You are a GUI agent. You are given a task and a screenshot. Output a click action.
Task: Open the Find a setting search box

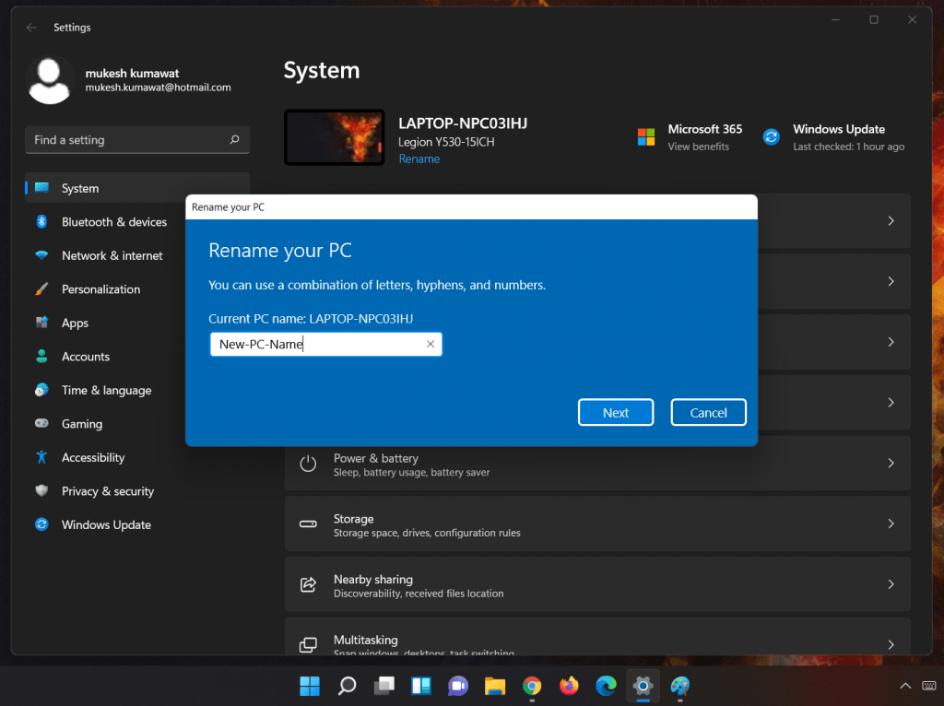pyautogui.click(x=137, y=140)
